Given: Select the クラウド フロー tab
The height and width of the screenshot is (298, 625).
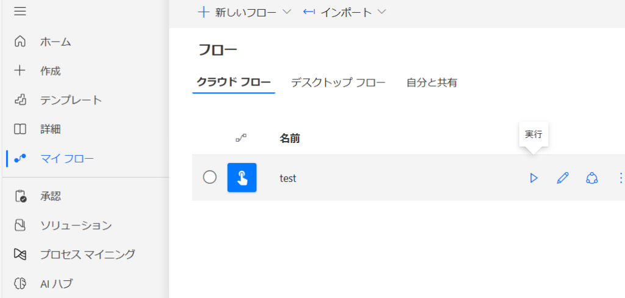Looking at the screenshot, I should tap(234, 82).
